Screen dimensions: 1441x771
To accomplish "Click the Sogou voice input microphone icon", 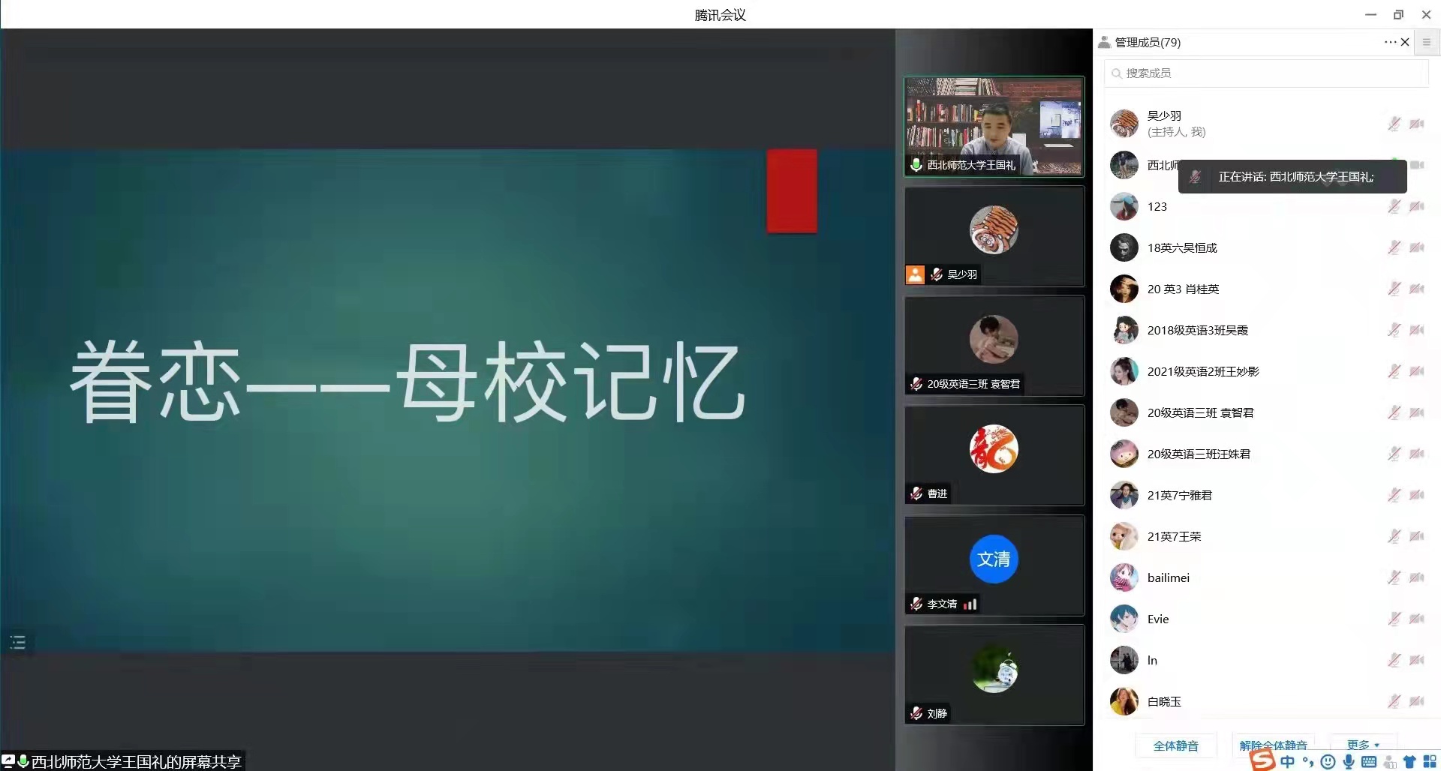I will tap(1349, 762).
